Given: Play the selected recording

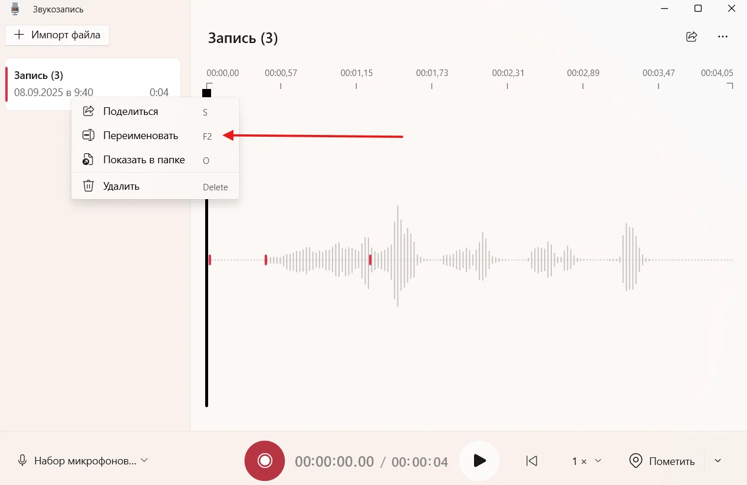Looking at the screenshot, I should click(x=479, y=461).
